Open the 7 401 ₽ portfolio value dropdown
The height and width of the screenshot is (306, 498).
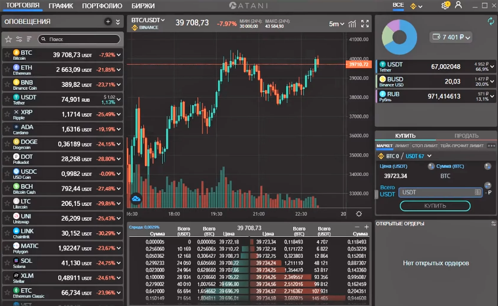coord(450,37)
